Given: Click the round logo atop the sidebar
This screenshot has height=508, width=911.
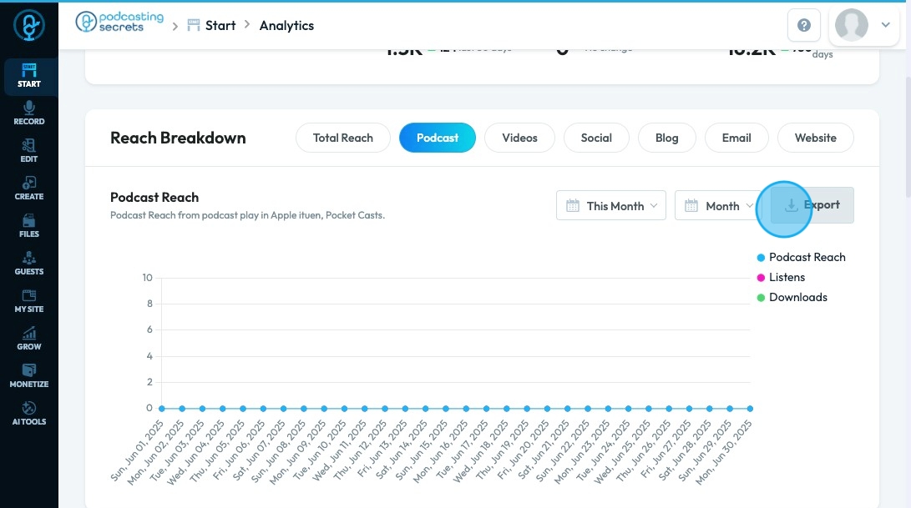Looking at the screenshot, I should click(29, 26).
